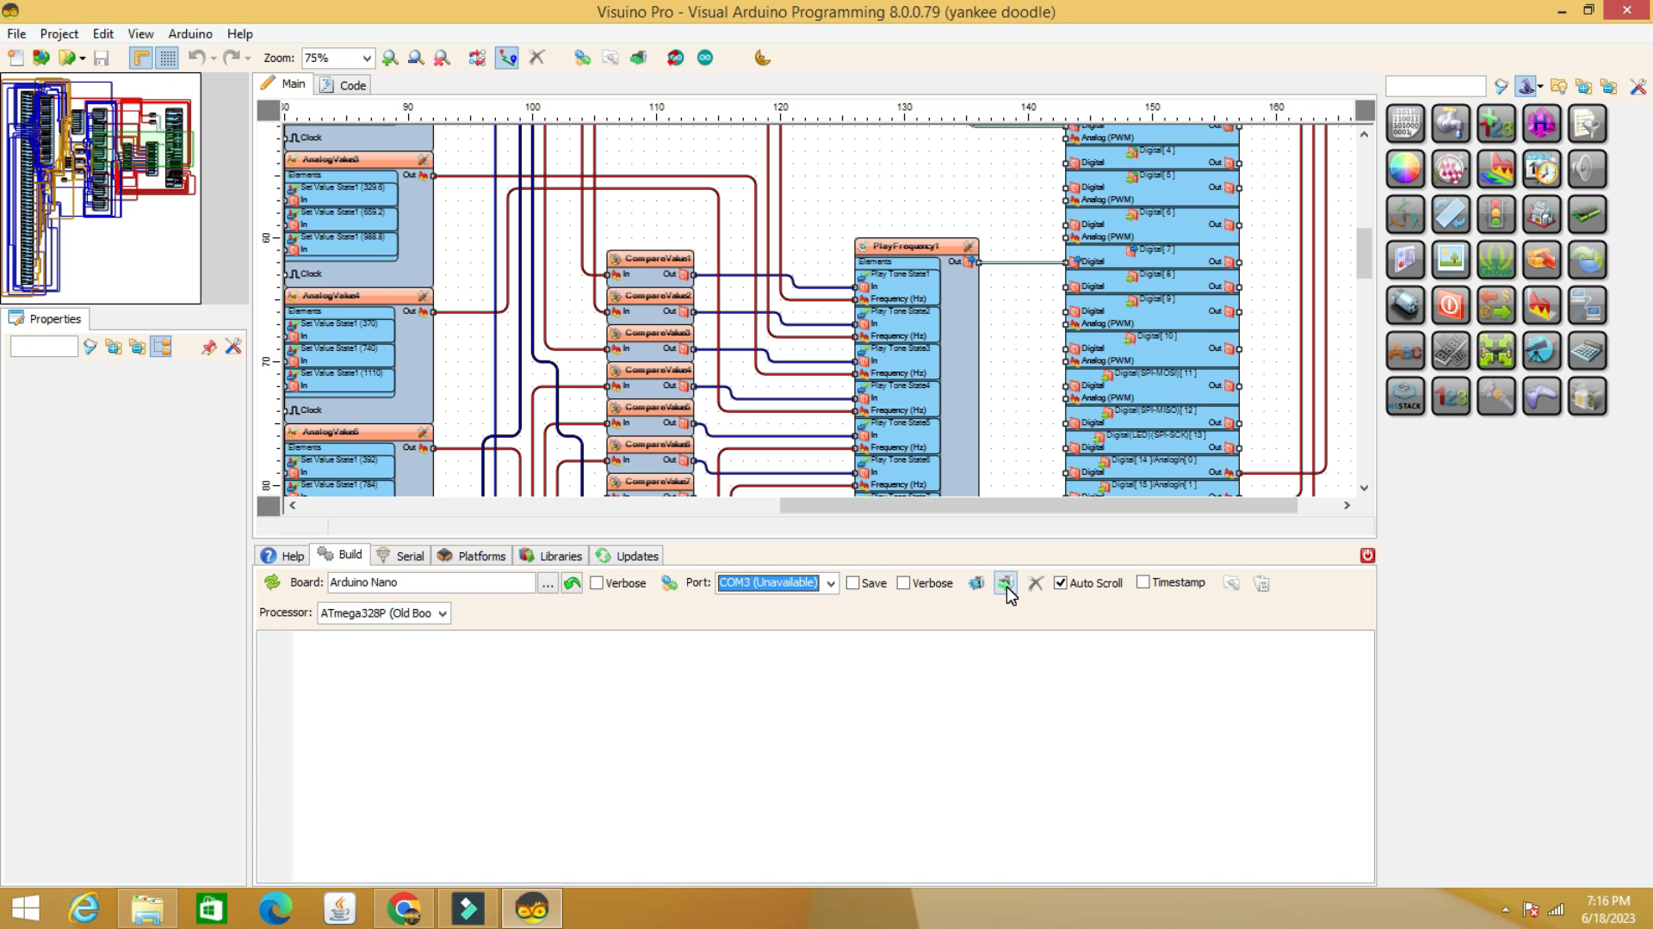Image resolution: width=1653 pixels, height=929 pixels.
Task: Switch to the Serial tab
Action: [400, 556]
